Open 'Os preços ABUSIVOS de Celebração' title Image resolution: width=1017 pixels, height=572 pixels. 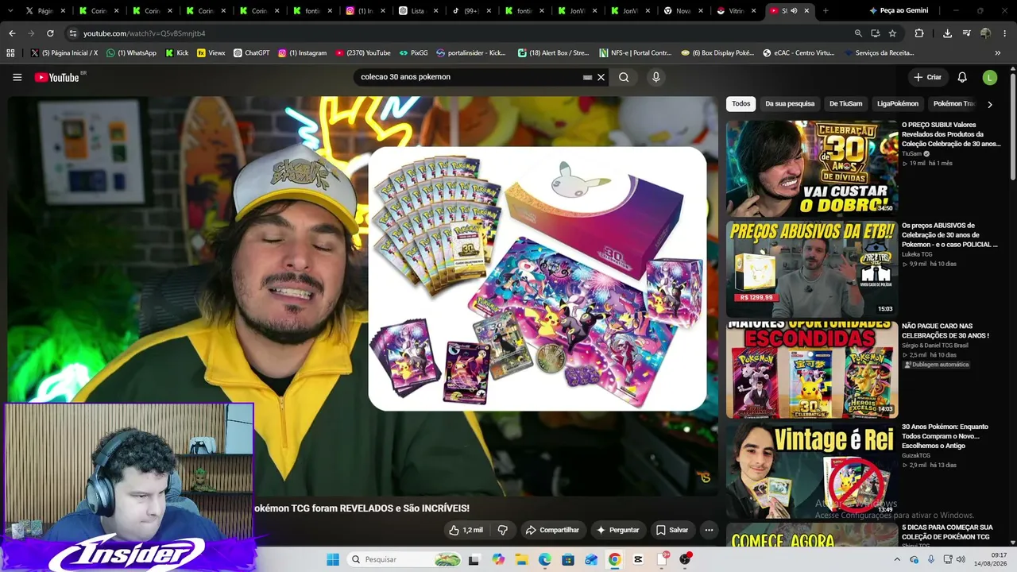(x=949, y=235)
